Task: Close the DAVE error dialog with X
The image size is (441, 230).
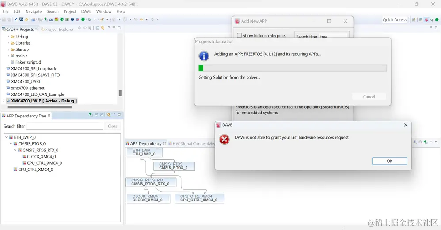Action: 406,125
